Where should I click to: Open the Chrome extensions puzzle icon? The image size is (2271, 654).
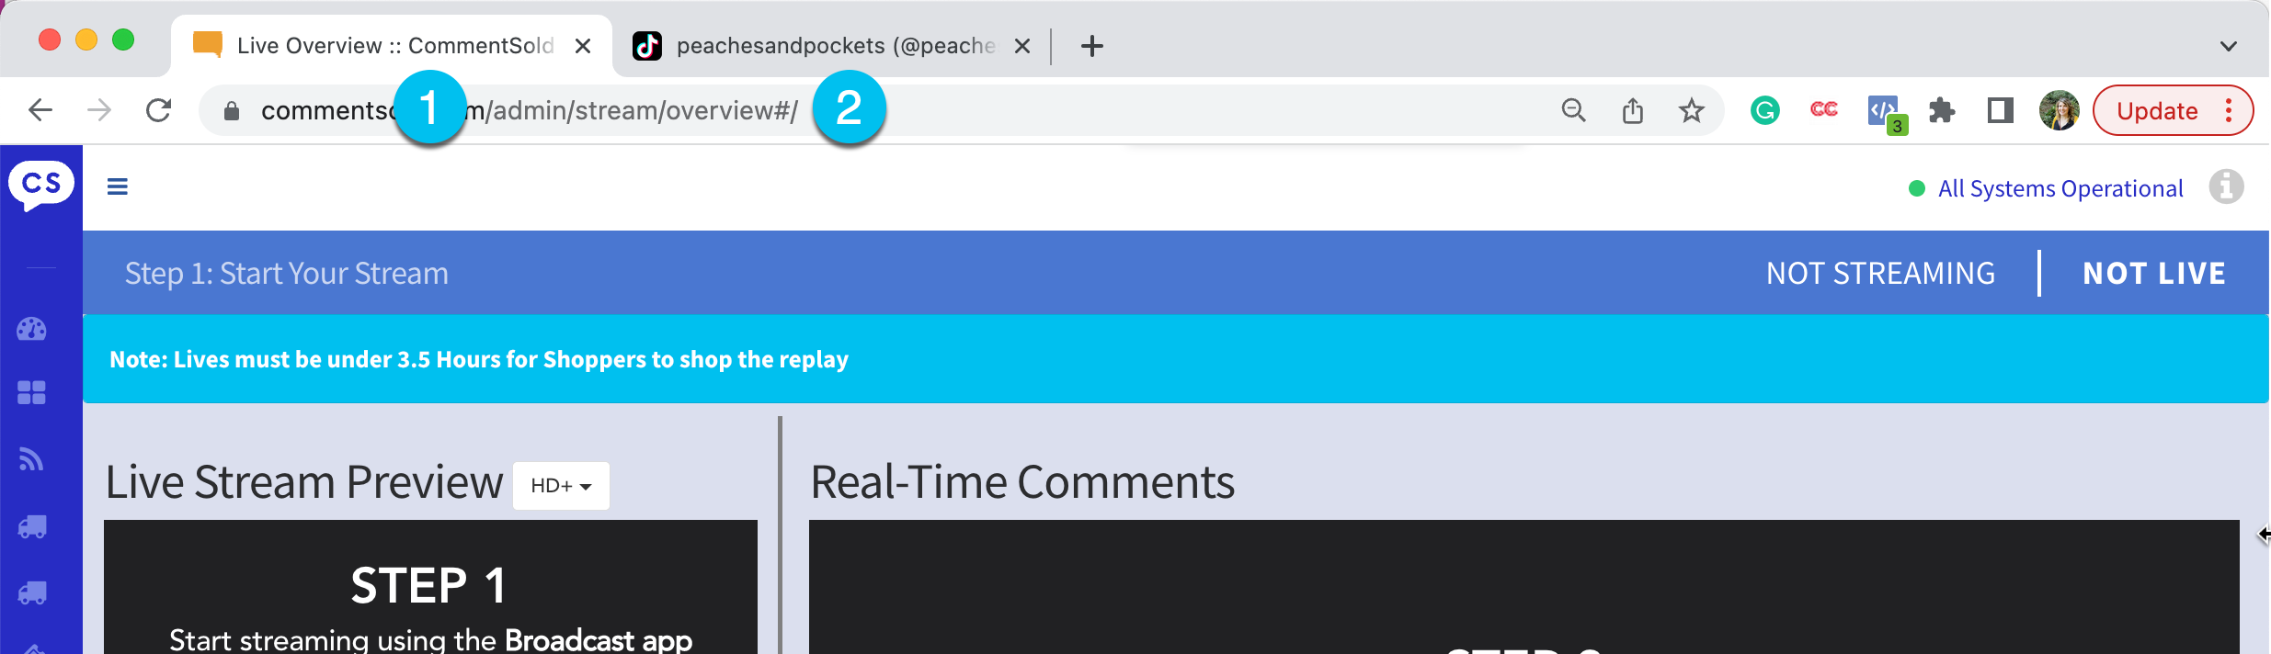[1941, 111]
